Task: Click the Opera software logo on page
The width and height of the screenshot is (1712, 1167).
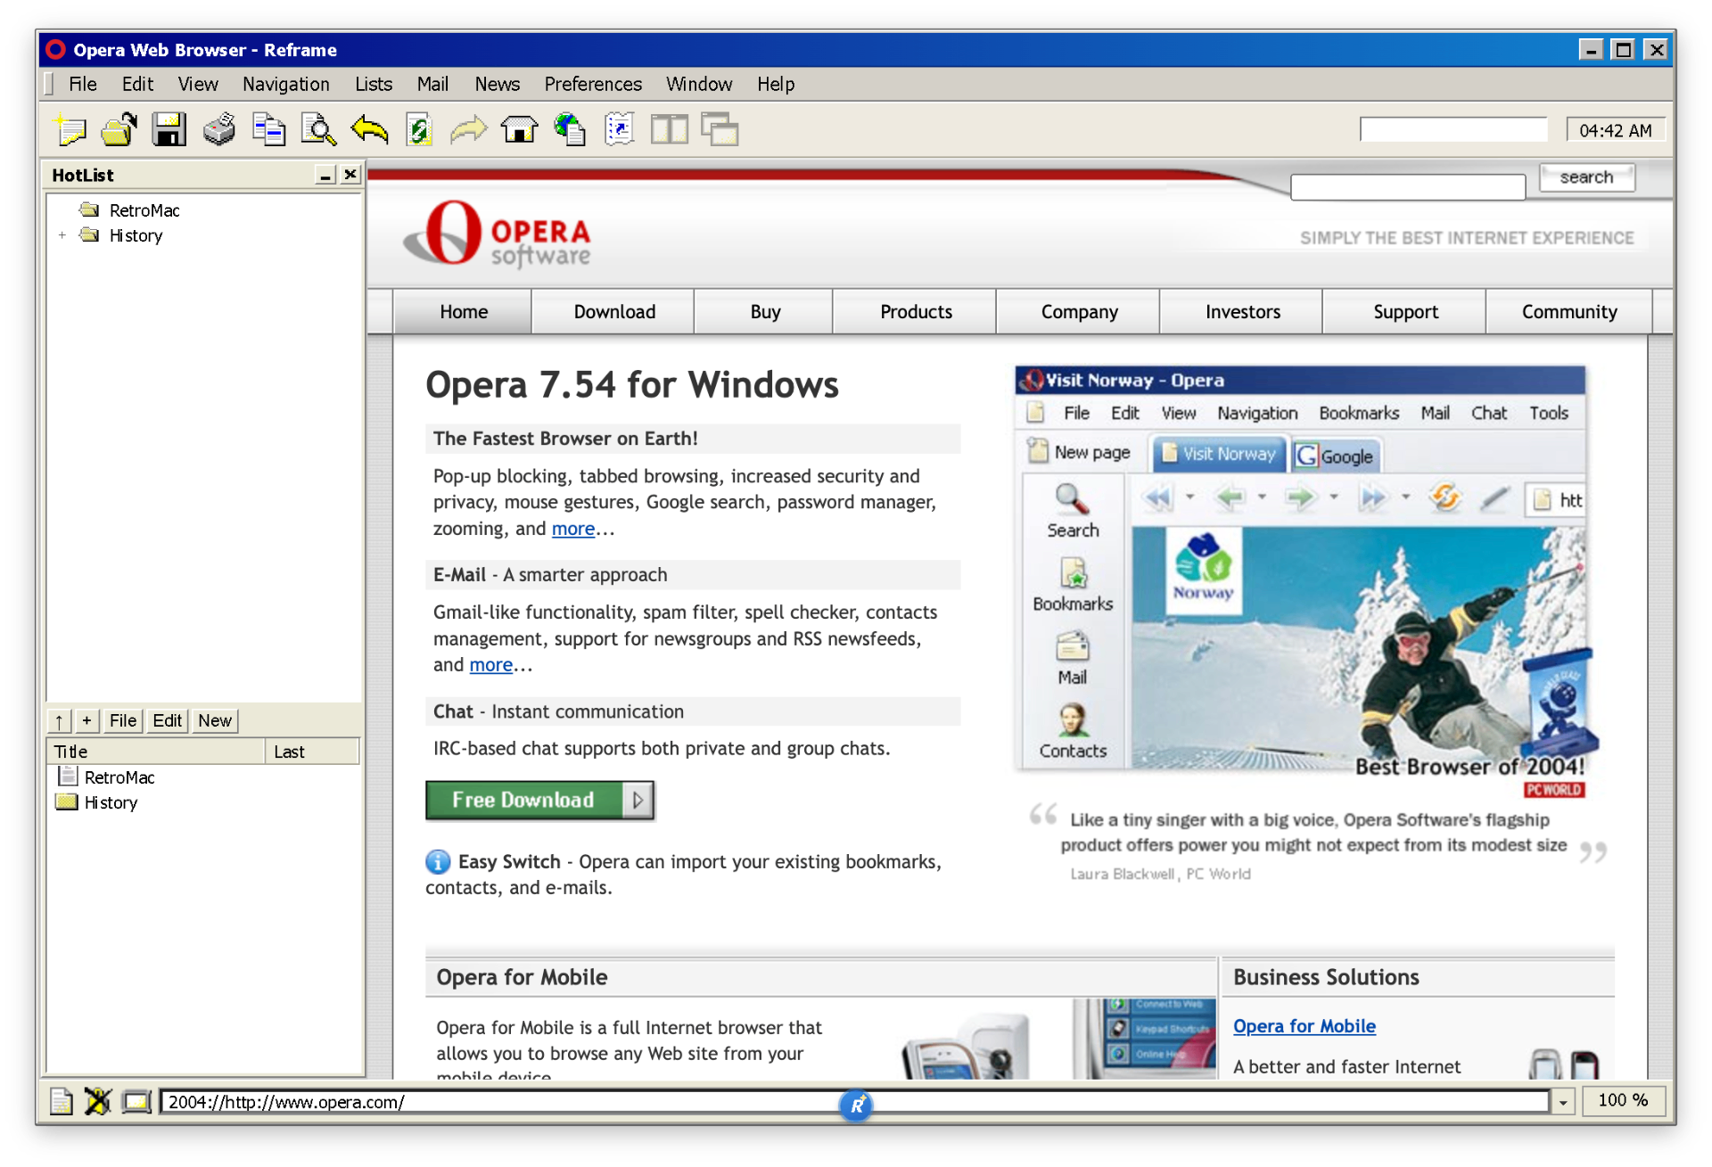Action: [498, 234]
